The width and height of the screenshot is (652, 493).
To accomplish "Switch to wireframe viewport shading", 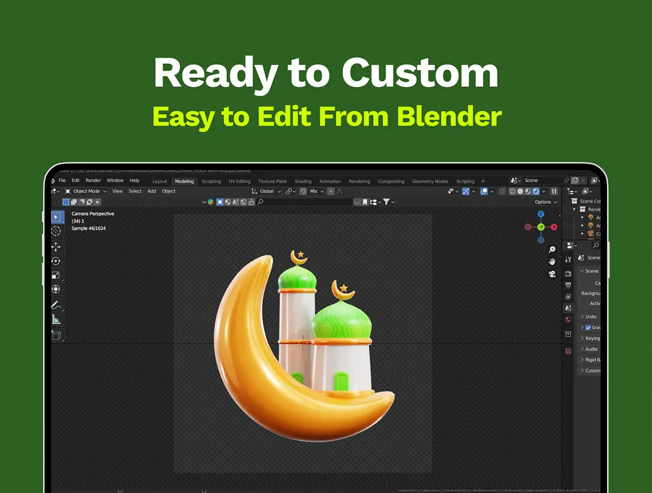I will pyautogui.click(x=512, y=191).
